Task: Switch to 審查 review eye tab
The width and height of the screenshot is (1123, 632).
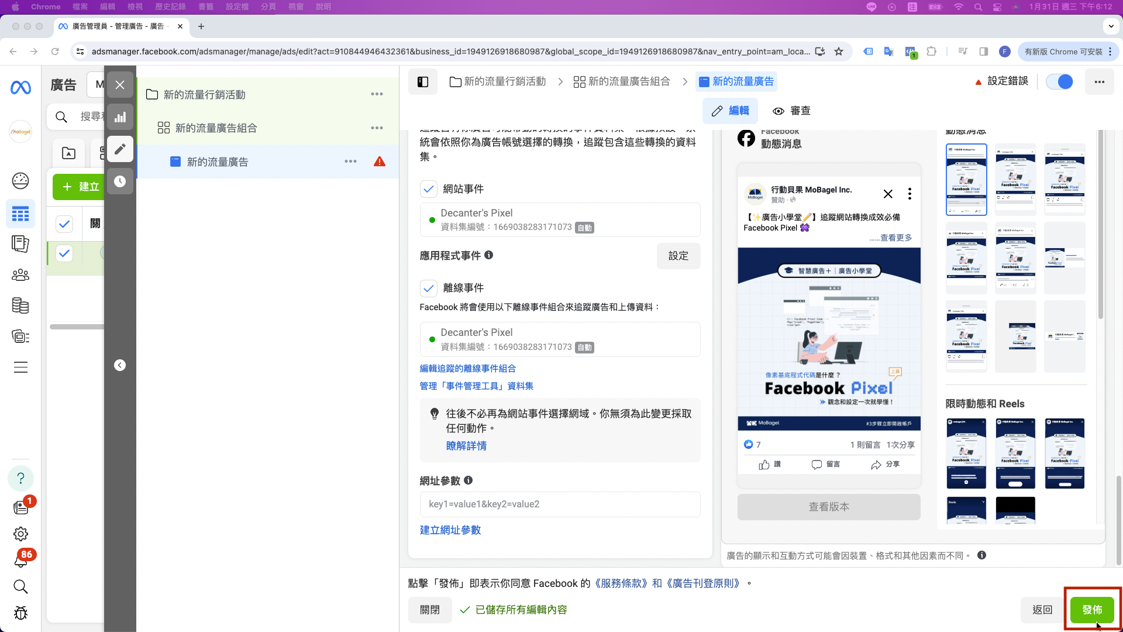Action: coord(791,111)
